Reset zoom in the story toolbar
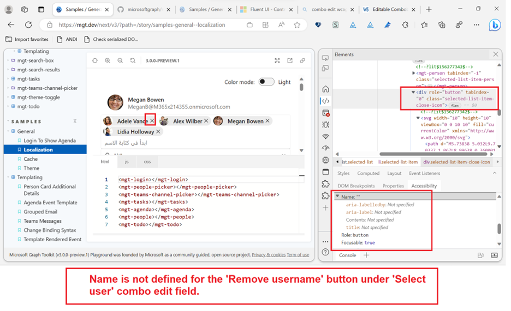This screenshot has width=511, height=311. click(133, 60)
